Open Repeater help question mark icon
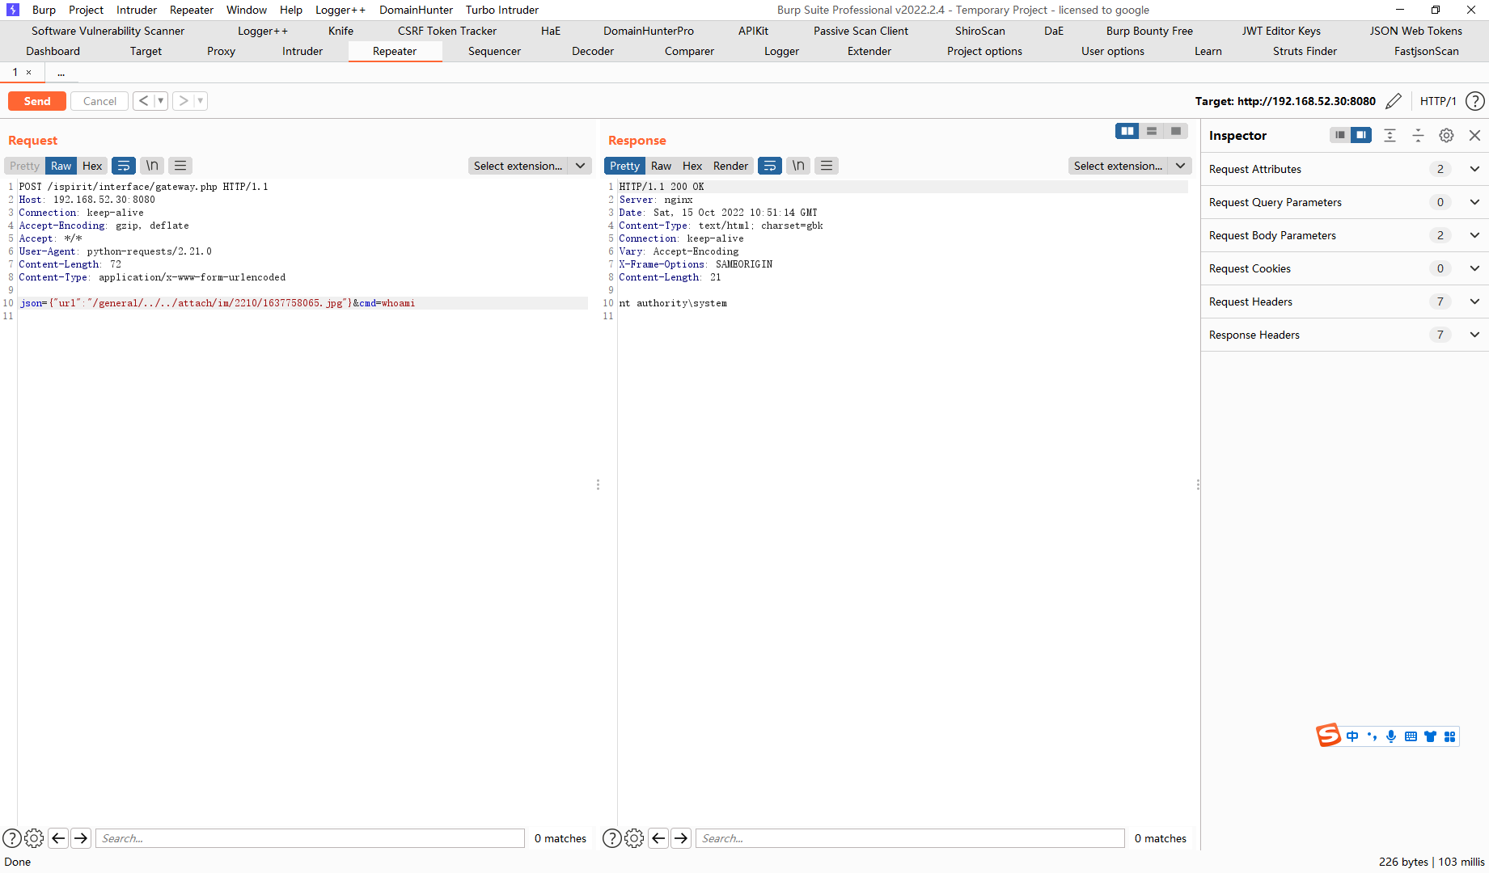 coord(1475,101)
